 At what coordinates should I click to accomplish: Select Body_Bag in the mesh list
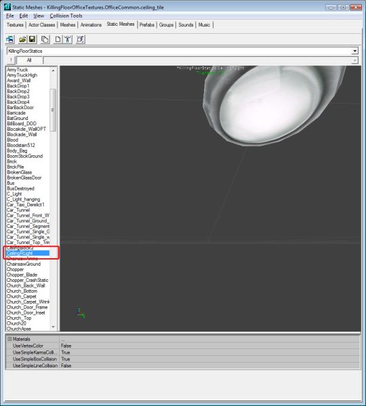pyautogui.click(x=17, y=150)
